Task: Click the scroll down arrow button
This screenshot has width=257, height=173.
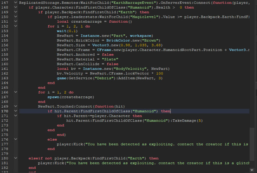Action: point(252,170)
